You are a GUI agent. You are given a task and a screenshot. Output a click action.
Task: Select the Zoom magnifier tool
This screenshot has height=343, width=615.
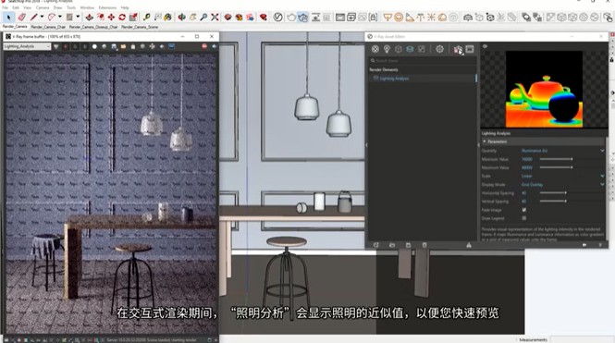tap(204, 18)
